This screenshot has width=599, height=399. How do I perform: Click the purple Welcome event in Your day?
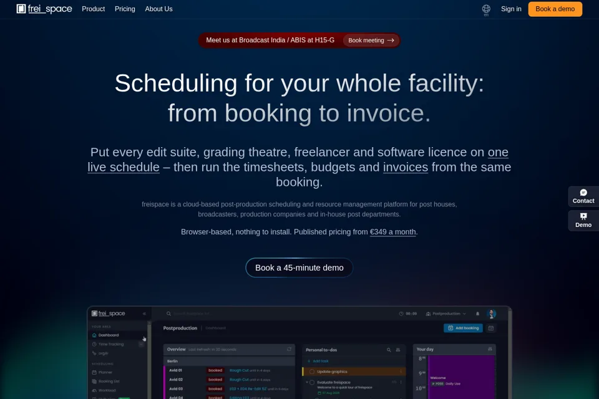point(461,377)
